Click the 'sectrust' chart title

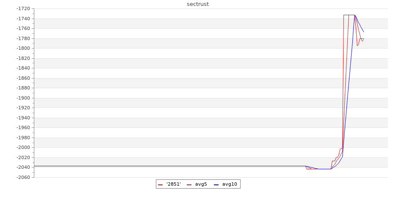[x=198, y=4]
